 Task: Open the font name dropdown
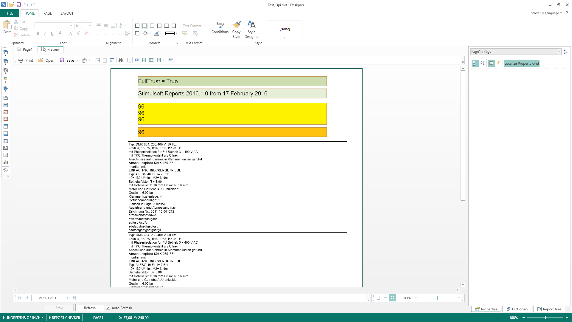pyautogui.click(x=71, y=26)
